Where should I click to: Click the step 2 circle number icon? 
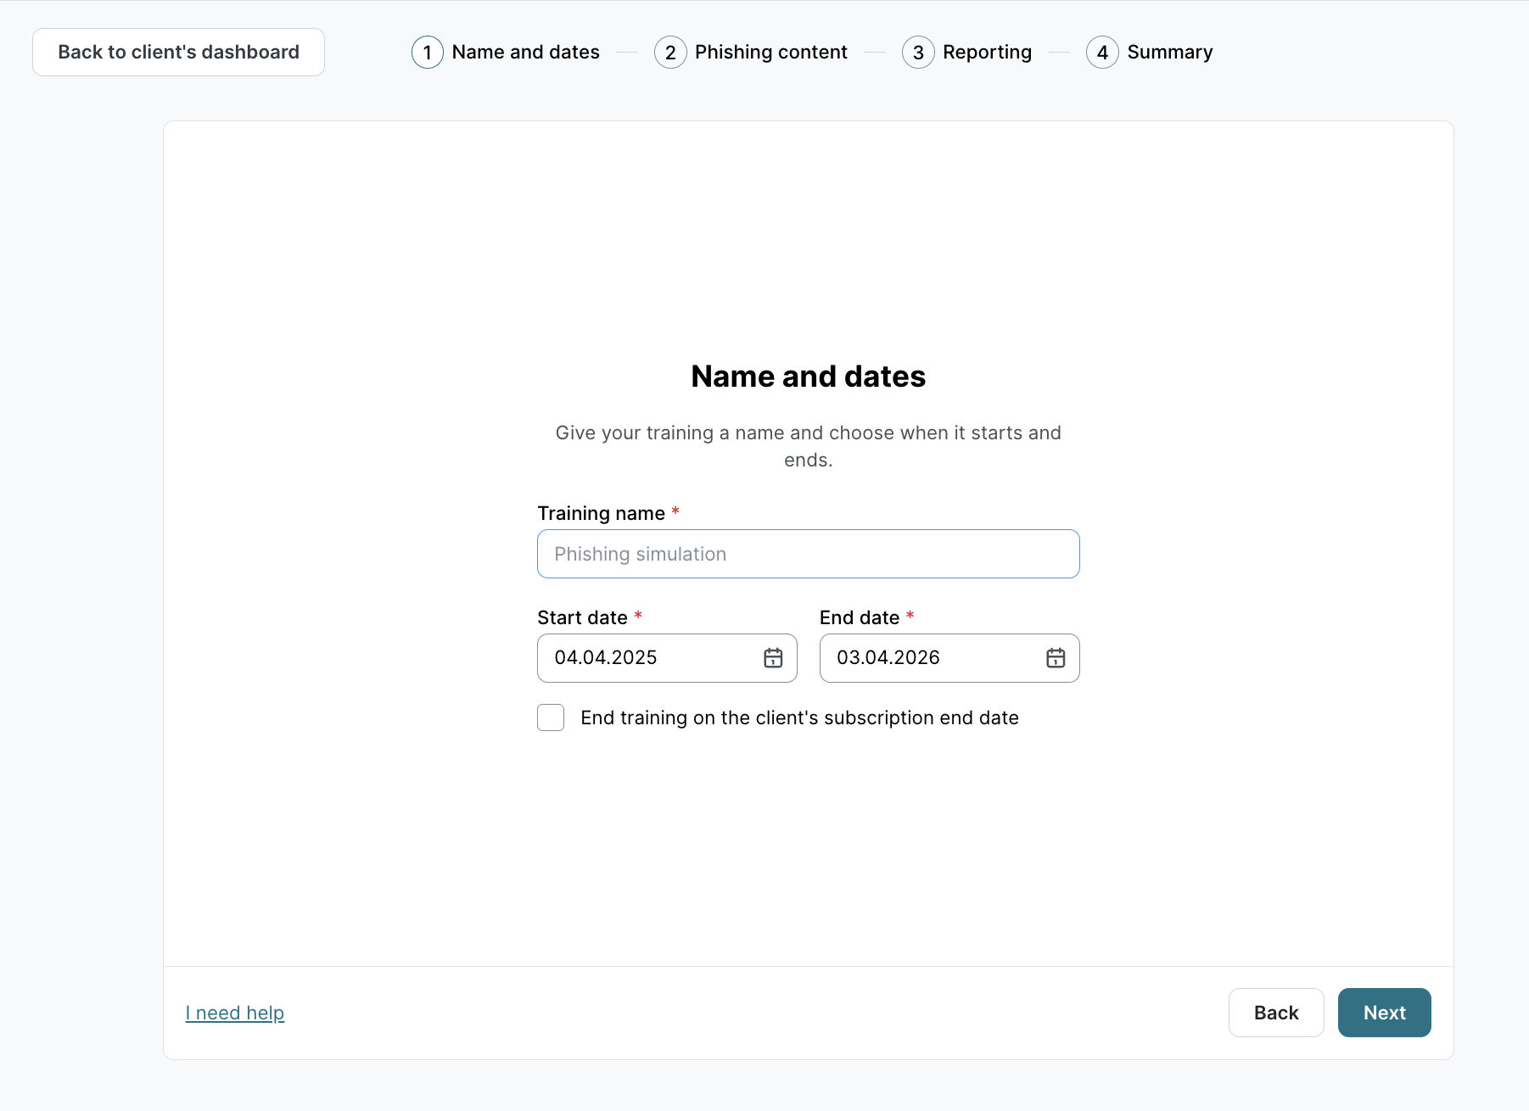pos(670,53)
